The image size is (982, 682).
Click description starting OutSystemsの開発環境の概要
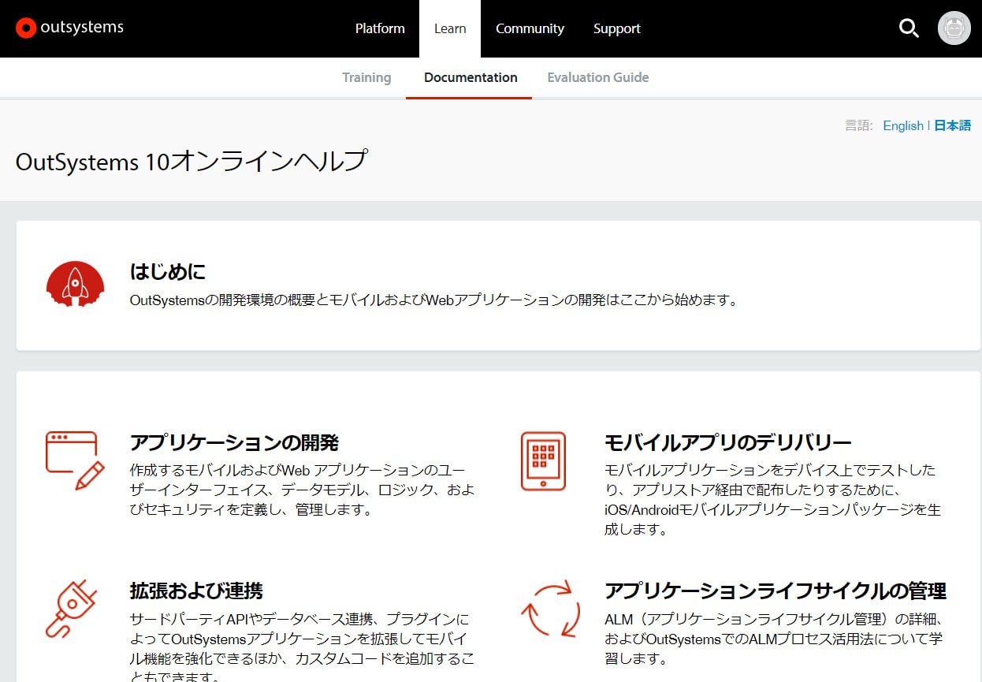point(433,300)
